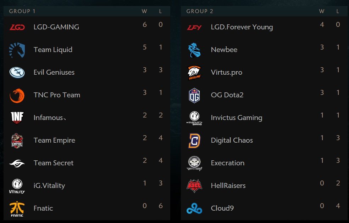The image size is (349, 223).
Task: Select the Team Secret eye logo
Action: (17, 164)
